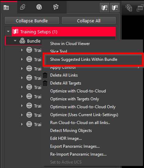This screenshot has width=144, height=168.
Task: Switch to the paperclip attachments tab
Action: [23, 7]
